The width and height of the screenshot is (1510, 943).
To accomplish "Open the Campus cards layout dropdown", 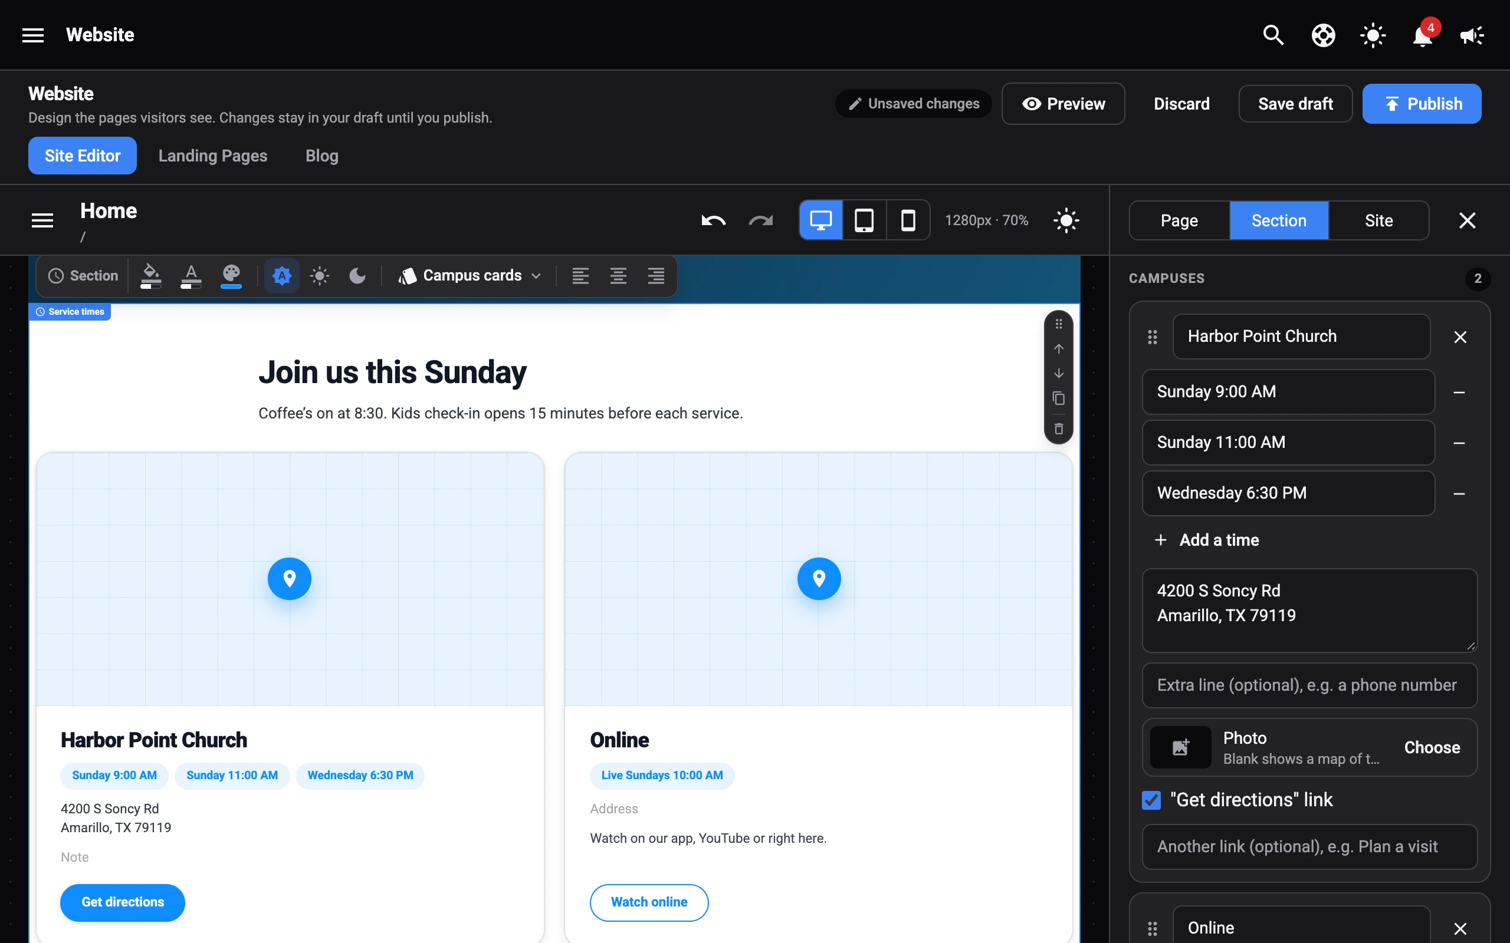I will (470, 276).
